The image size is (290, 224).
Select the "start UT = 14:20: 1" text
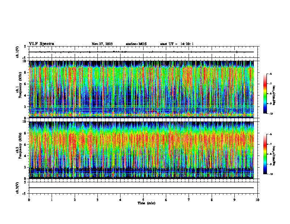177,44
